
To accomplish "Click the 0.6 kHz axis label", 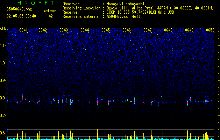I will (2, 133).
